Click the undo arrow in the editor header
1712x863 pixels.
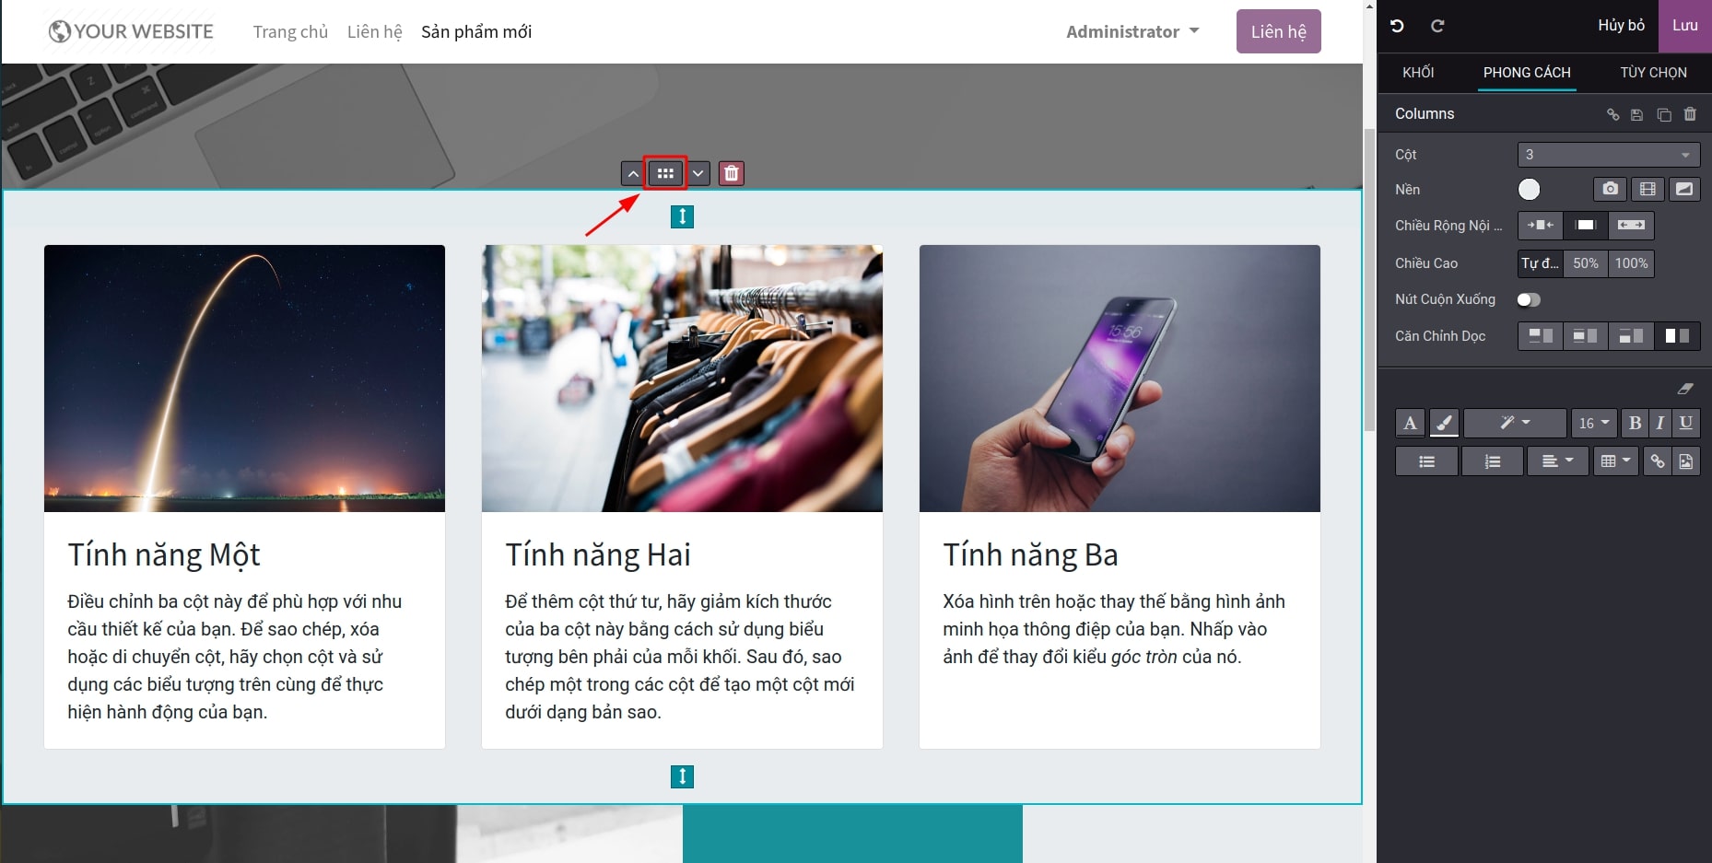(x=1397, y=26)
